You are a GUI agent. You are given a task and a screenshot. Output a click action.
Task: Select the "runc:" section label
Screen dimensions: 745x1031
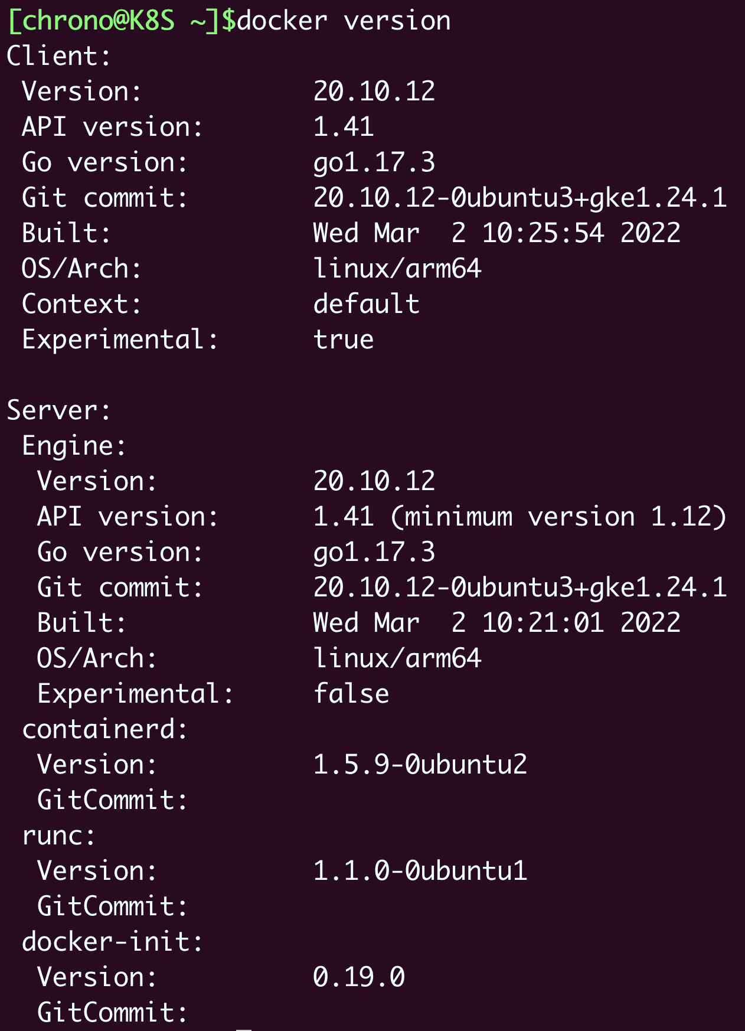tap(58, 836)
